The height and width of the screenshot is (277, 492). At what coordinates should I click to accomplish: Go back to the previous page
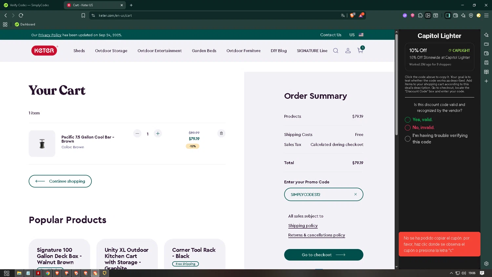click(6, 15)
